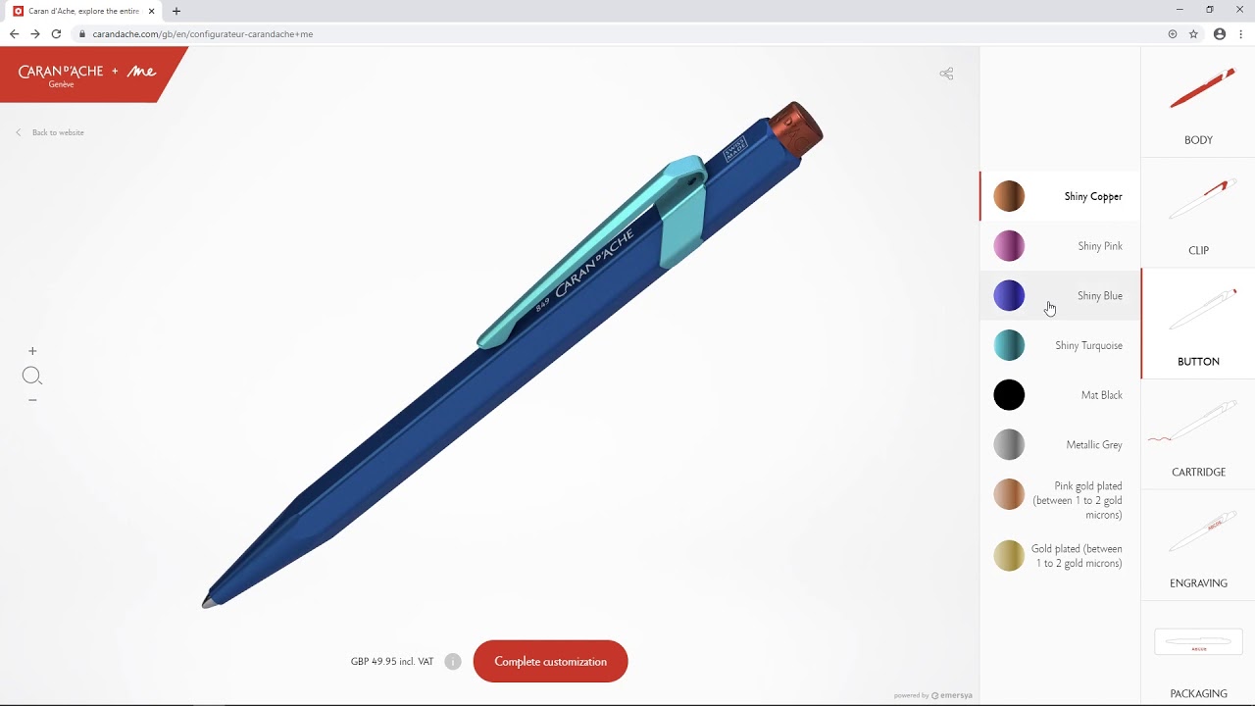Click the emersya powered-by link
1255x706 pixels.
(x=933, y=695)
